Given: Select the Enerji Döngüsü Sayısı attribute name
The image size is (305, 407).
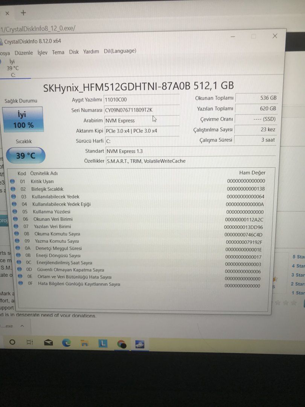Looking at the screenshot, I should click(58, 256).
